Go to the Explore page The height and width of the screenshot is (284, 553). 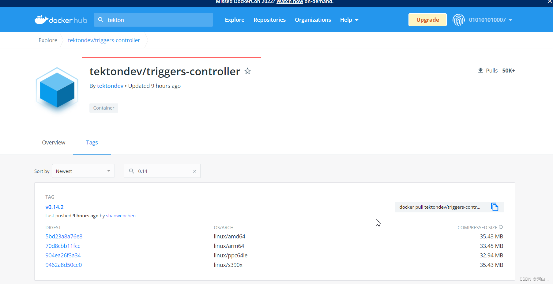(235, 20)
